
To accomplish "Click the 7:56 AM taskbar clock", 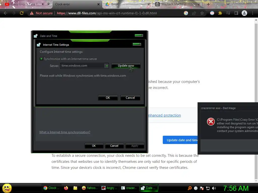I will coord(236,188).
